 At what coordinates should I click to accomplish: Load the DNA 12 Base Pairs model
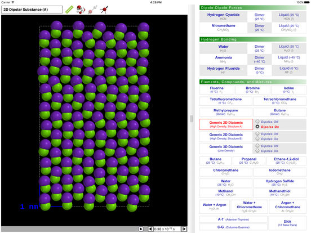click(287, 223)
